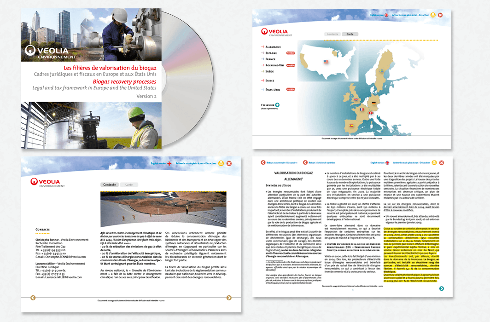Click the red close icon on the map screen
This screenshot has height=322, width=490.
440,15
